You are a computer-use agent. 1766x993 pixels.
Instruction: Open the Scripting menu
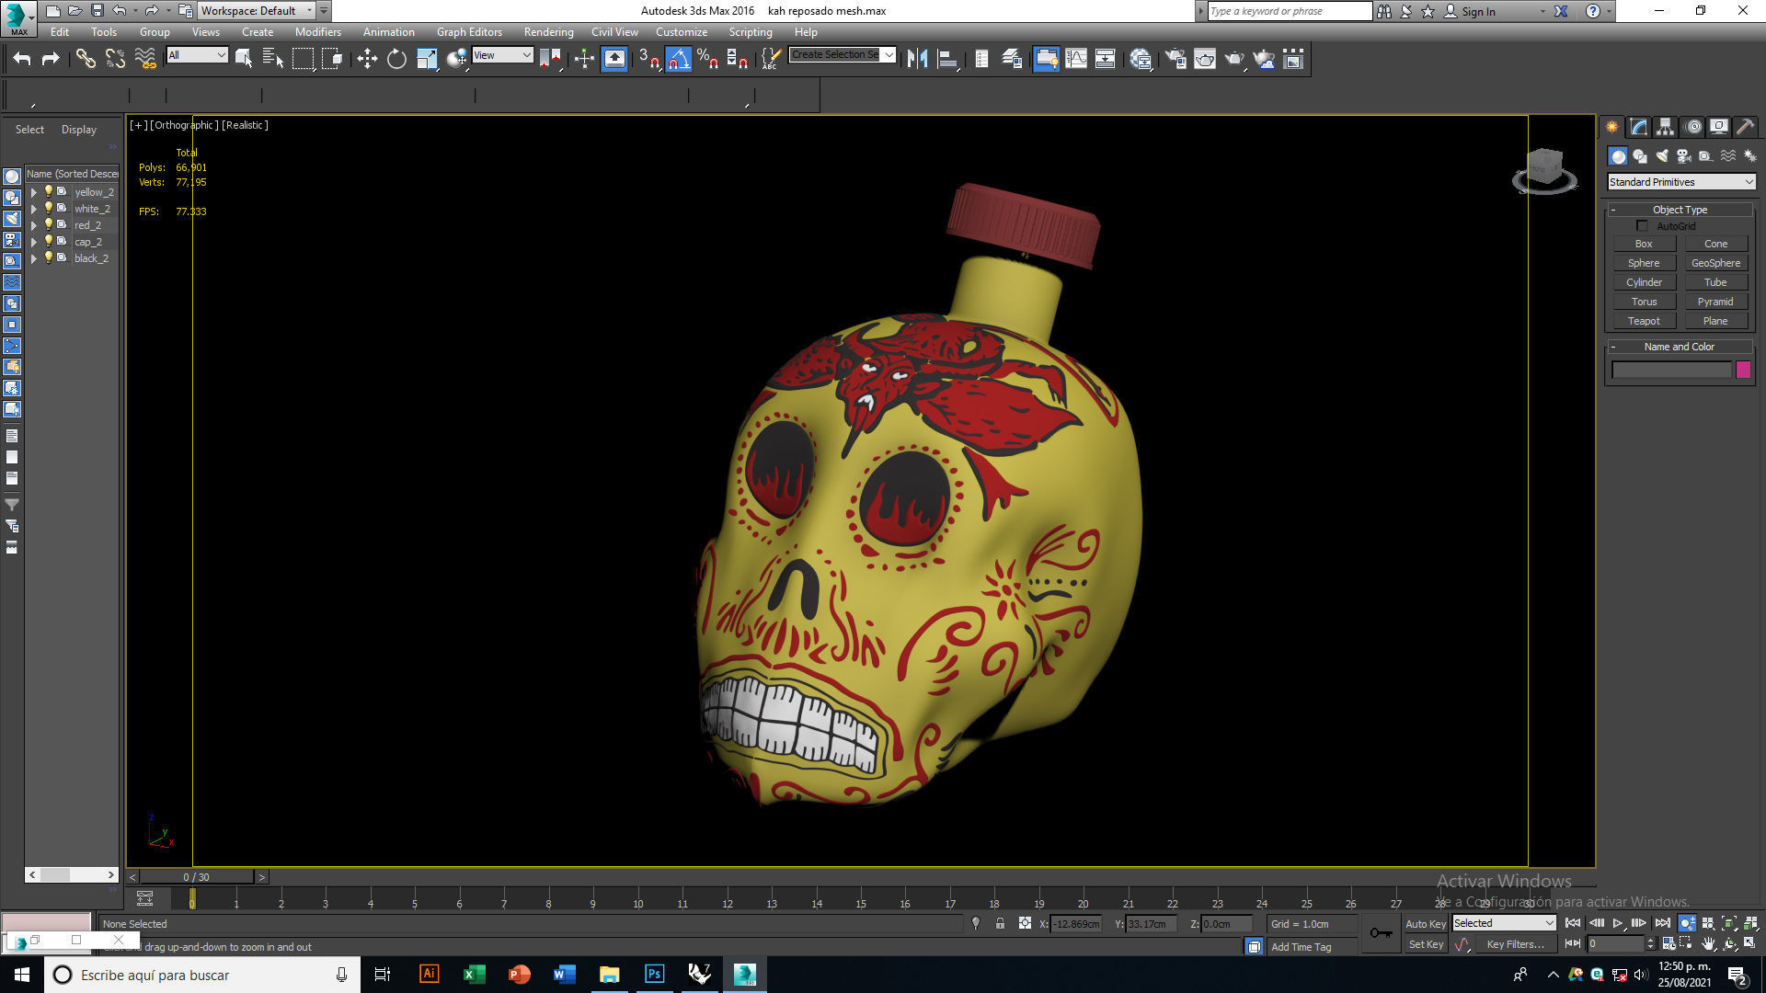pyautogui.click(x=751, y=31)
